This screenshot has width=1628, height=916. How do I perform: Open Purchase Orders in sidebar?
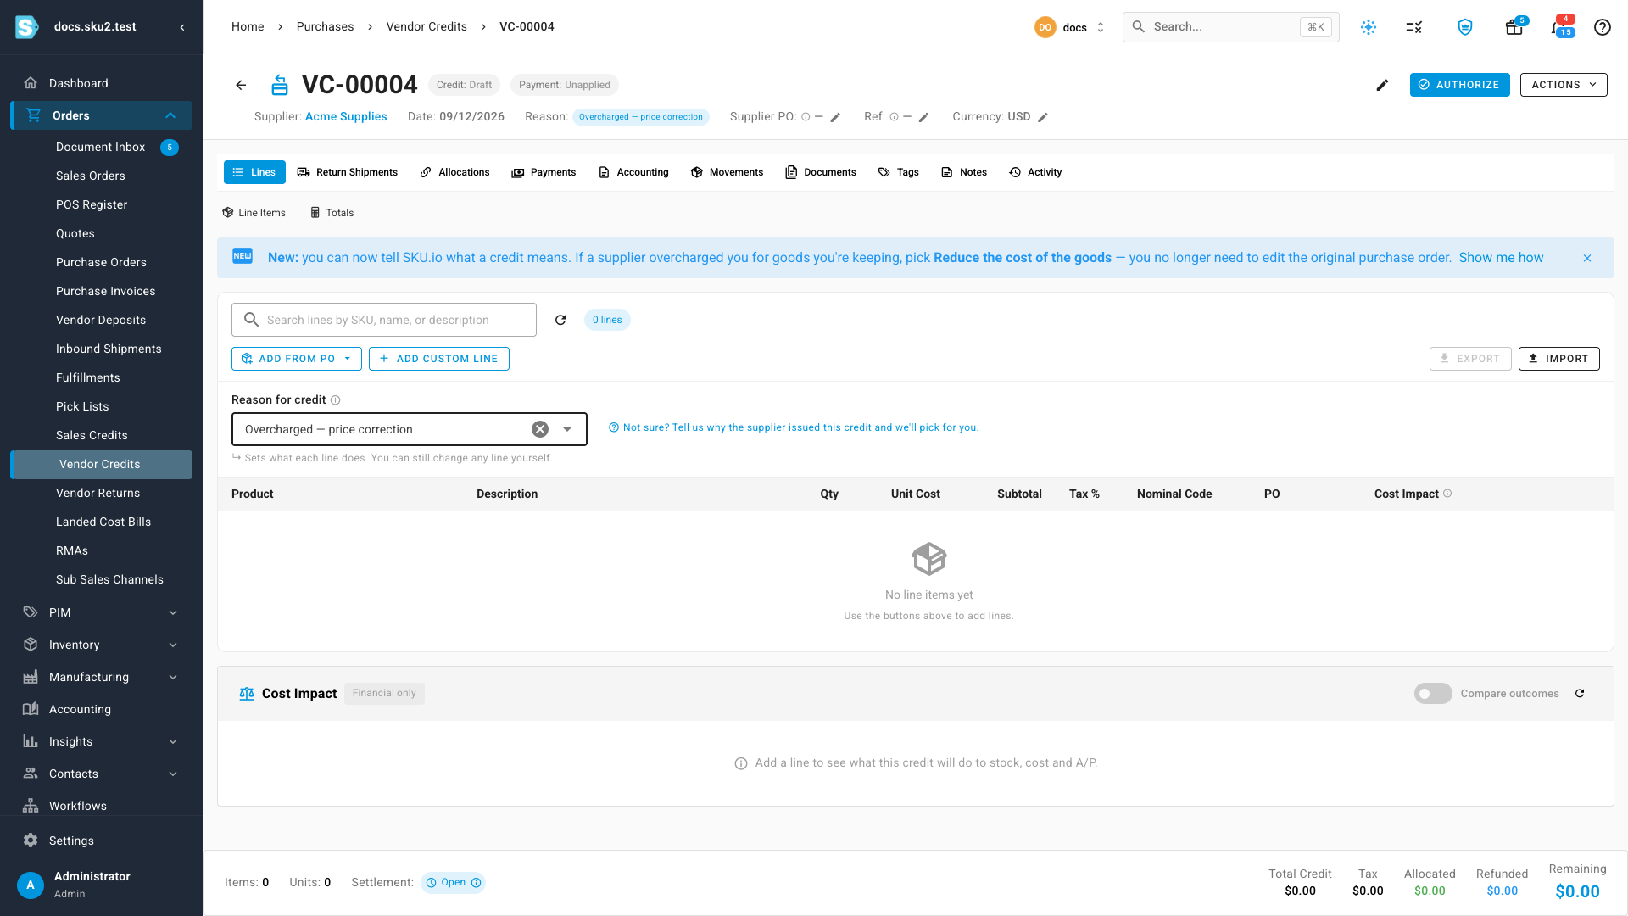pos(101,262)
